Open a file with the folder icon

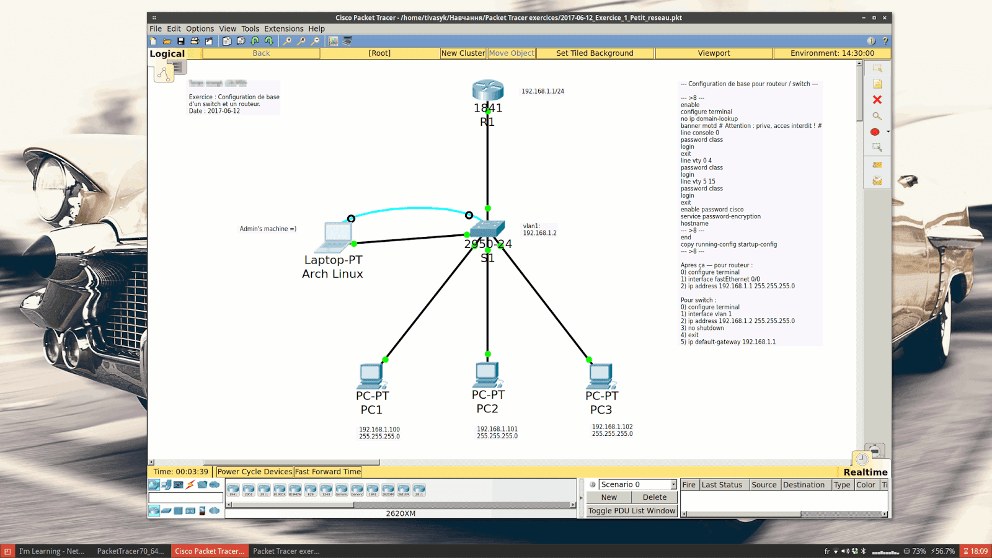click(x=167, y=41)
